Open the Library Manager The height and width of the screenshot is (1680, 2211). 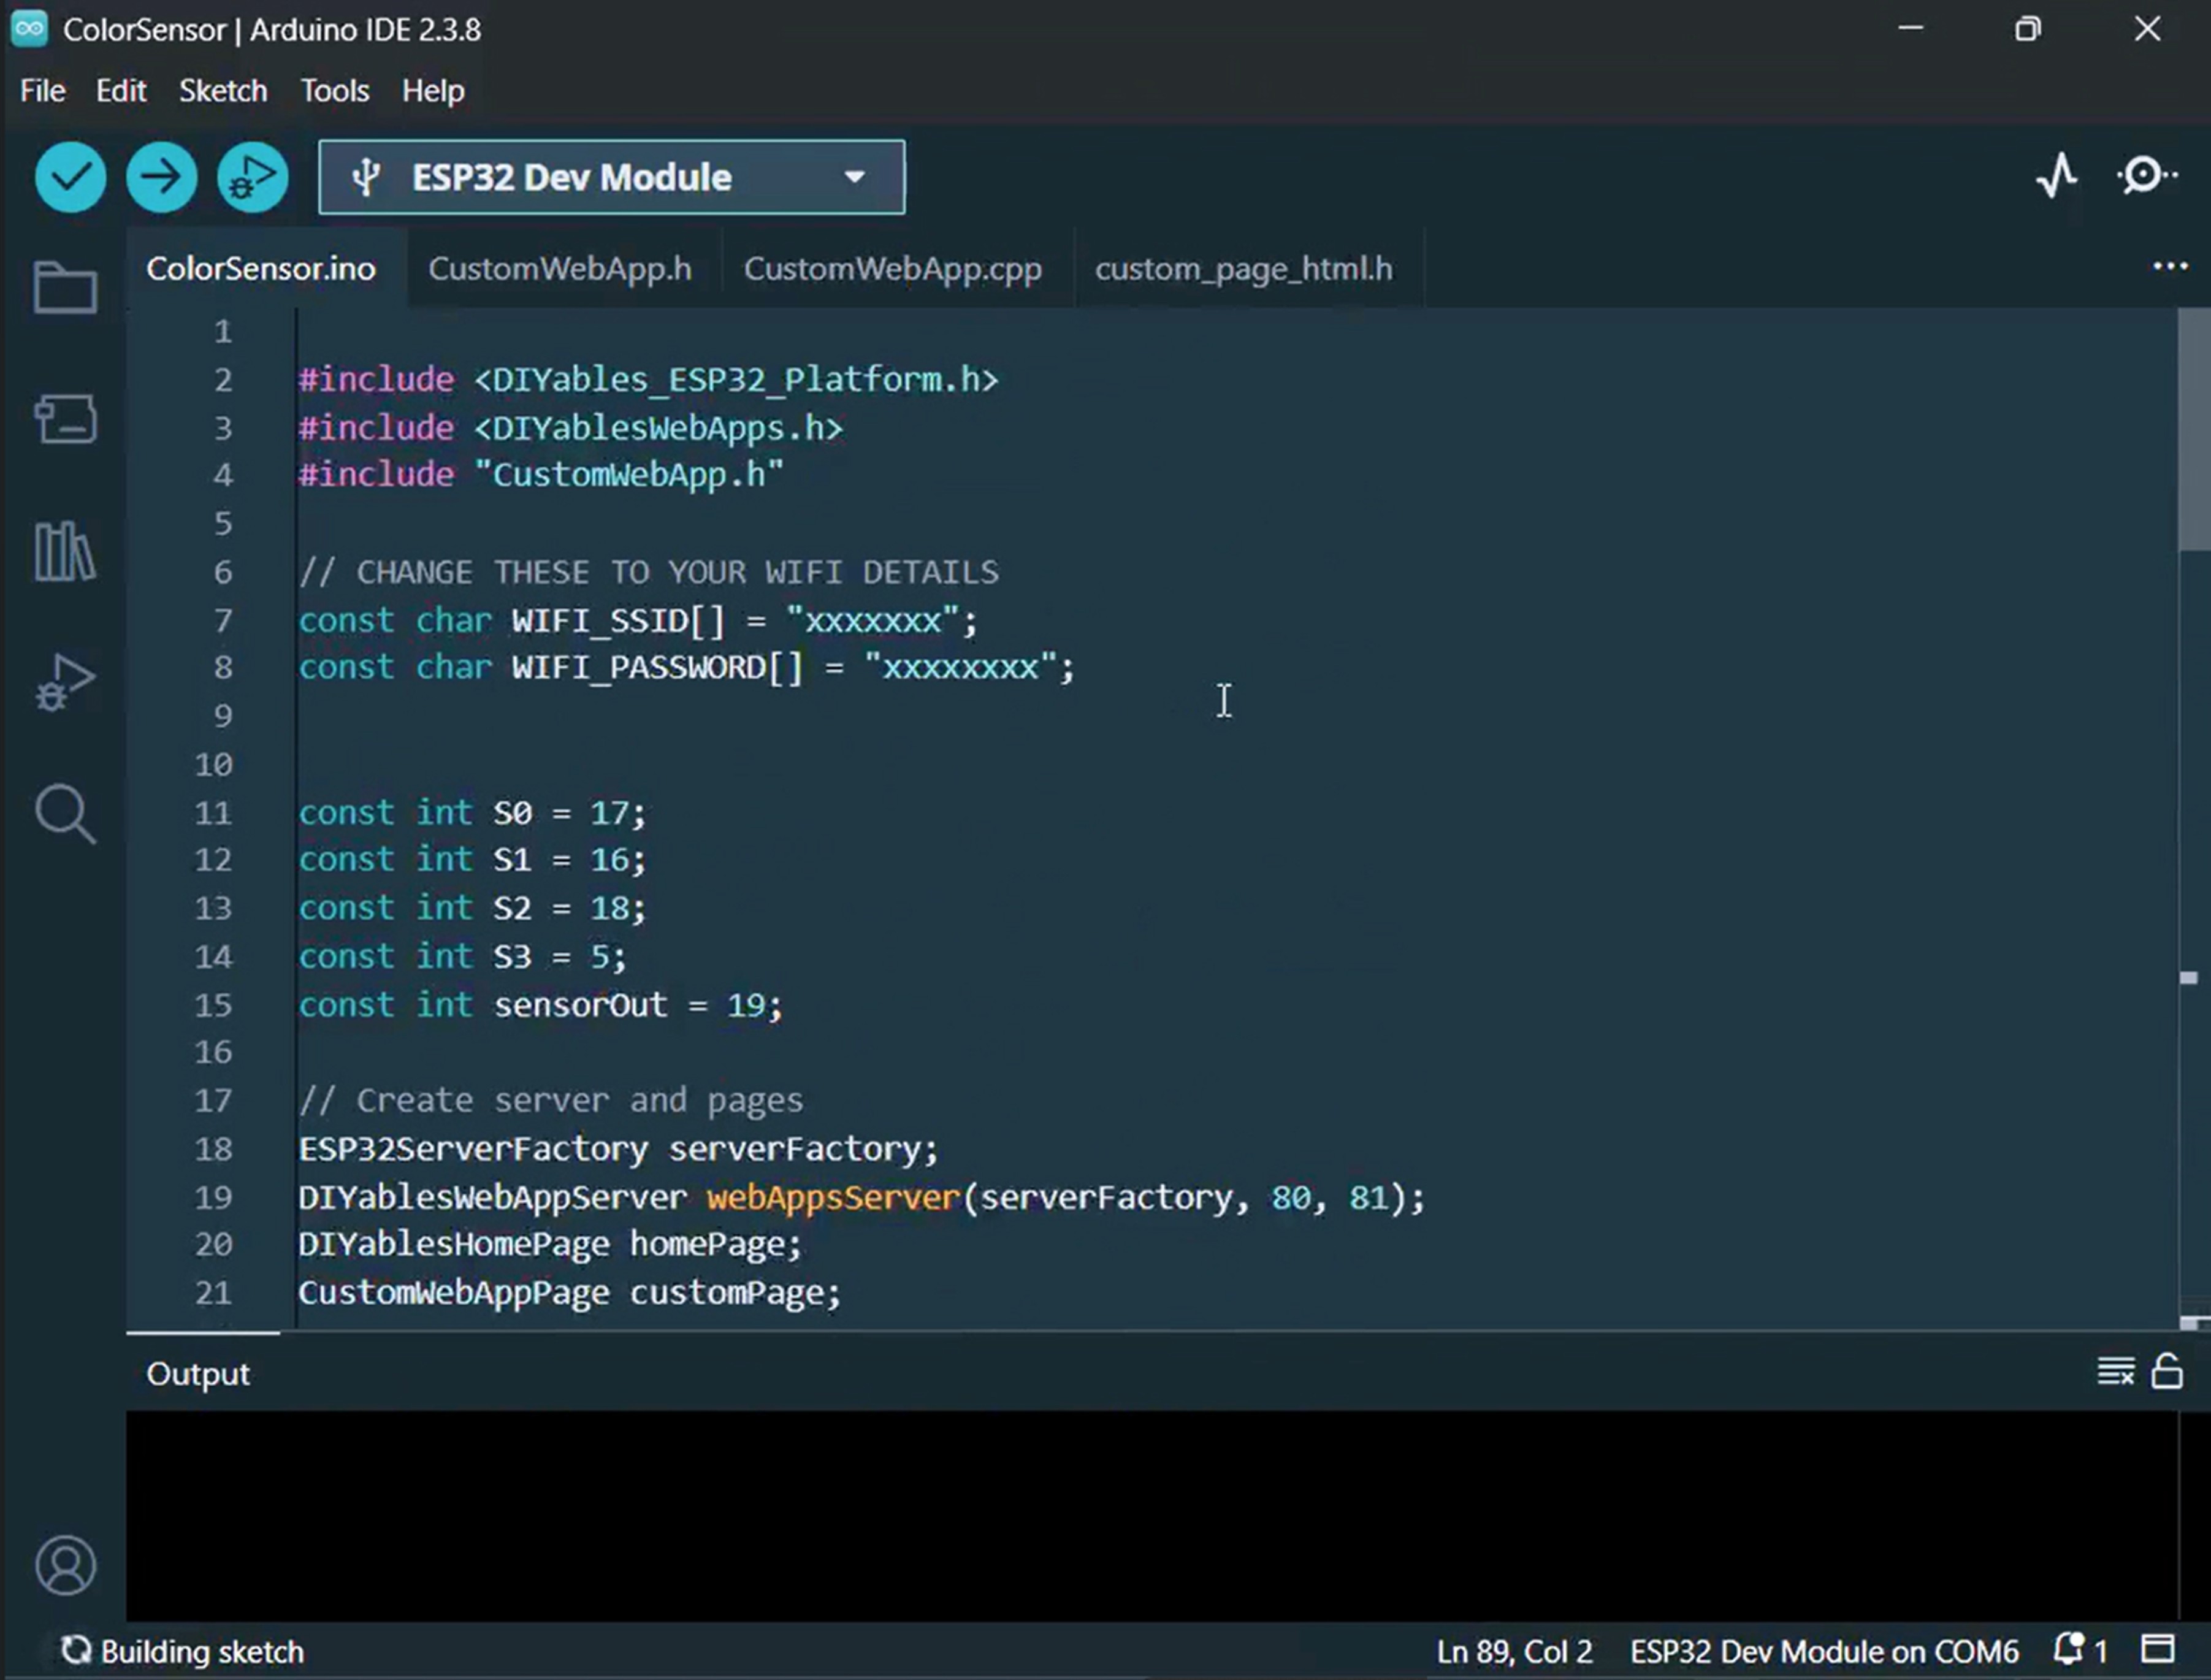point(64,551)
